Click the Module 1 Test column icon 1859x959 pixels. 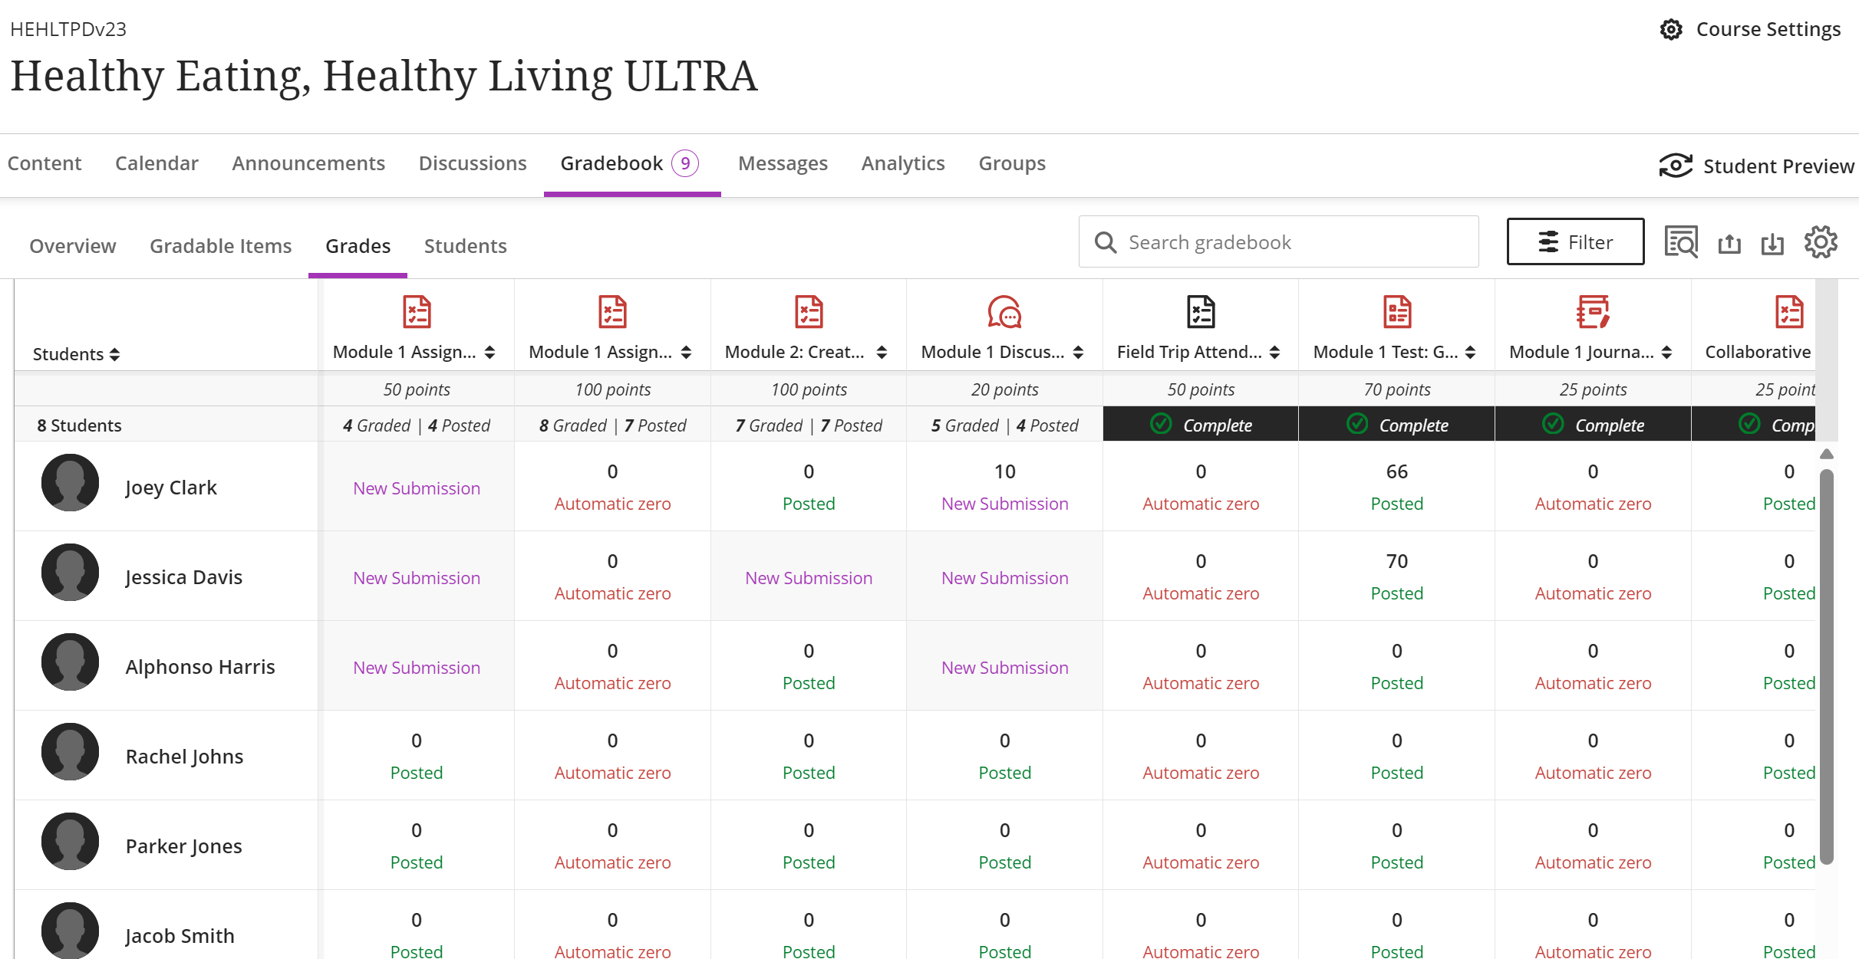[x=1397, y=312]
